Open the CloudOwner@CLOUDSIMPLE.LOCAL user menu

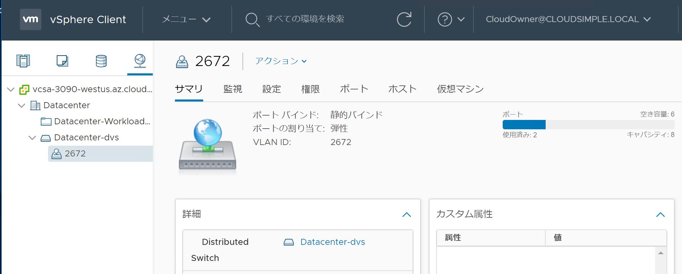[x=568, y=19]
